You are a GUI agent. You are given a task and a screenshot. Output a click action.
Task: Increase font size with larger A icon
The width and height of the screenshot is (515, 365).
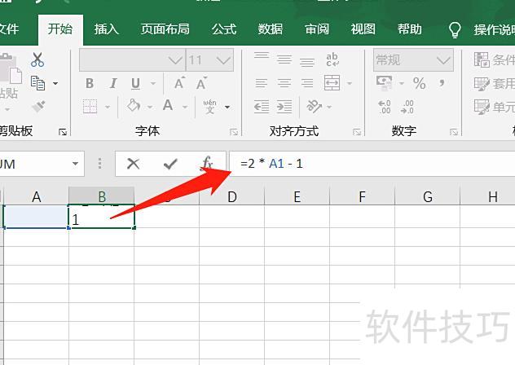[179, 83]
